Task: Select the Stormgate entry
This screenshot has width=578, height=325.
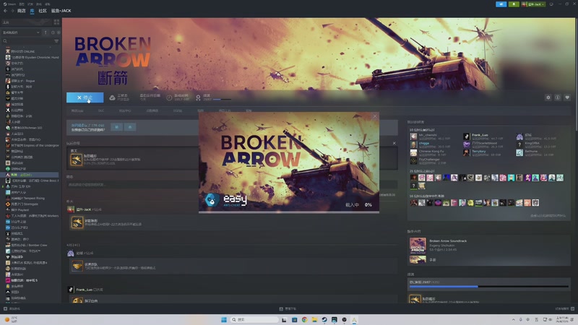Action: [x=22, y=204]
